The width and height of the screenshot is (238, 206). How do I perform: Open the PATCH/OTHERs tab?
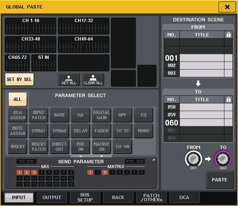pyautogui.click(x=151, y=198)
